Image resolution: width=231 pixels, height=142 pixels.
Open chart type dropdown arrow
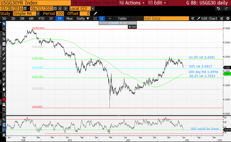110,19
